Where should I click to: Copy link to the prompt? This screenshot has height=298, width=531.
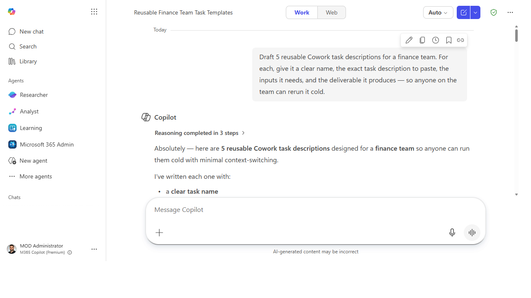tap(460, 40)
